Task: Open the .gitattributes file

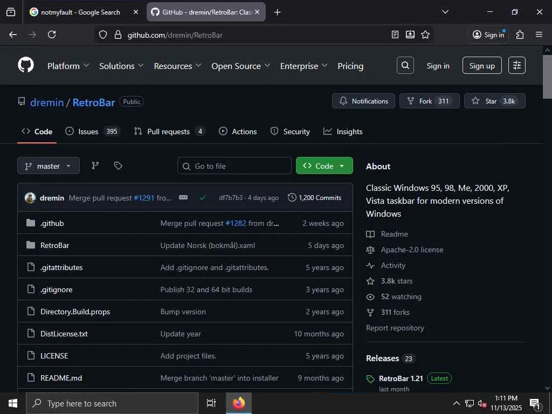Action: pos(61,267)
